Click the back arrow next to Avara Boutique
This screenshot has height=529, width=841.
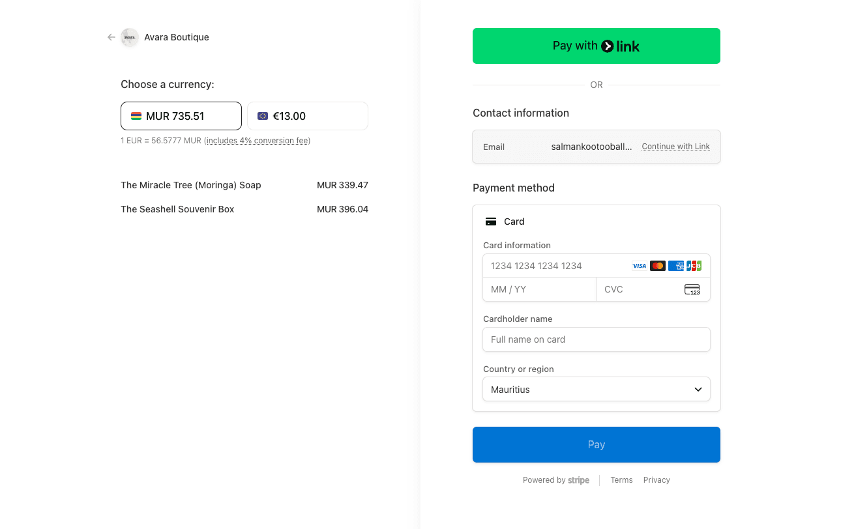coord(111,37)
